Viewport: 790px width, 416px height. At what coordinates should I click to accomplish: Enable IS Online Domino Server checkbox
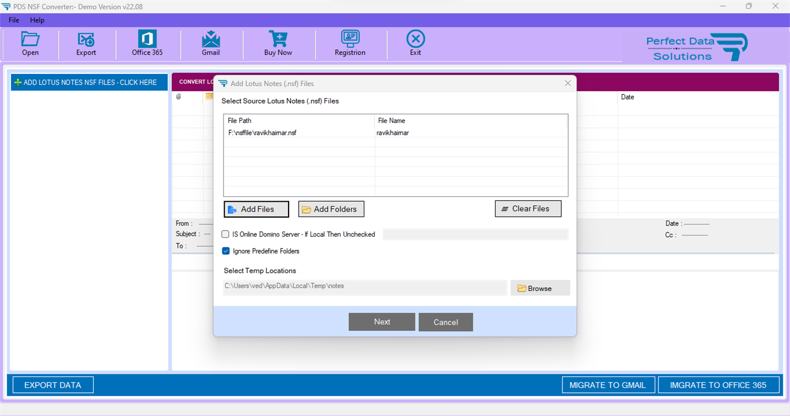(x=225, y=234)
